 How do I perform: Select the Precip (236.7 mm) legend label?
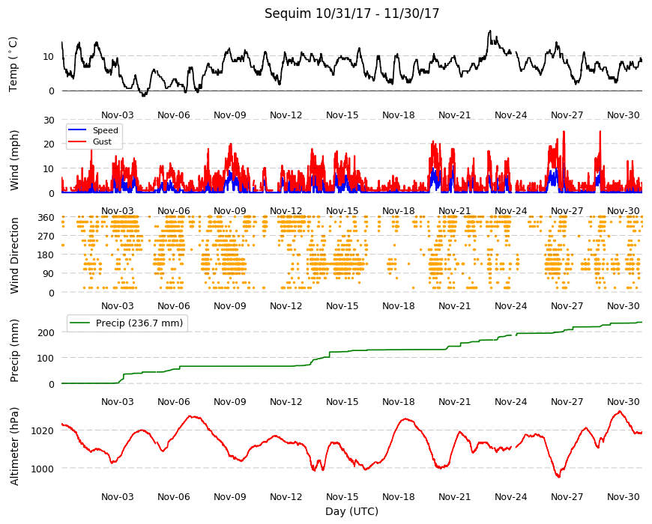139,323
